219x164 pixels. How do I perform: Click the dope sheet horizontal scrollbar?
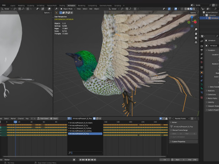pyautogui.click(x=84, y=156)
